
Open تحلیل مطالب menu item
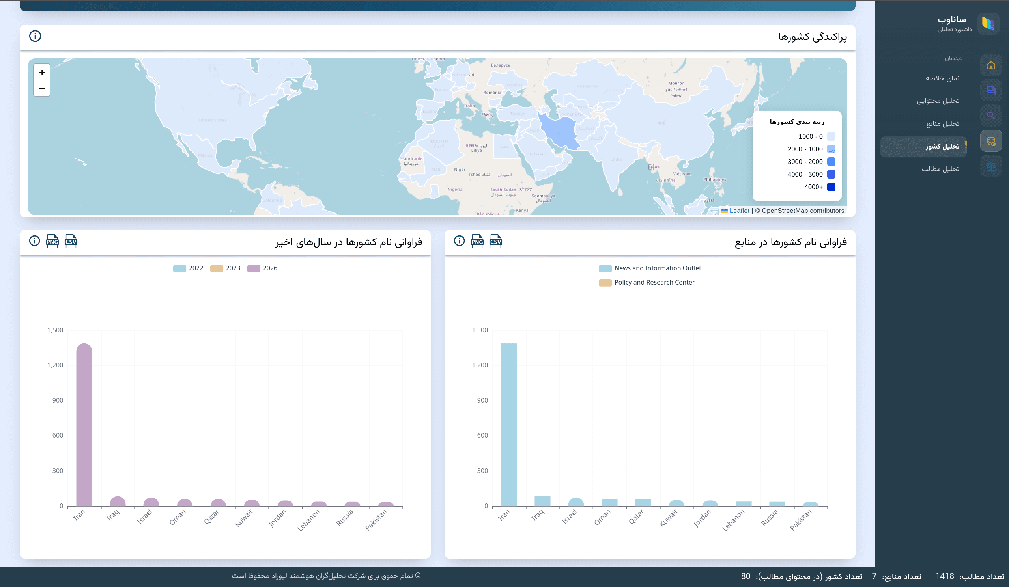(x=940, y=169)
